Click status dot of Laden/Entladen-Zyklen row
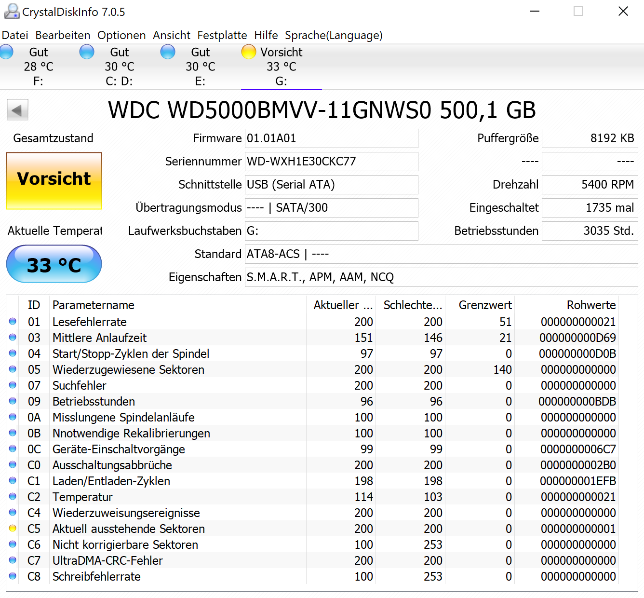644x598 pixels. [13, 480]
